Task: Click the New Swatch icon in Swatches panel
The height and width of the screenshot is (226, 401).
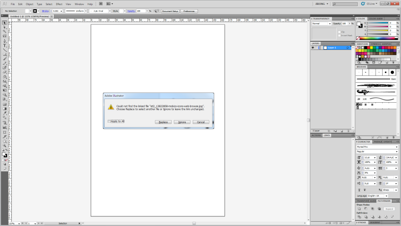Action: (386, 63)
